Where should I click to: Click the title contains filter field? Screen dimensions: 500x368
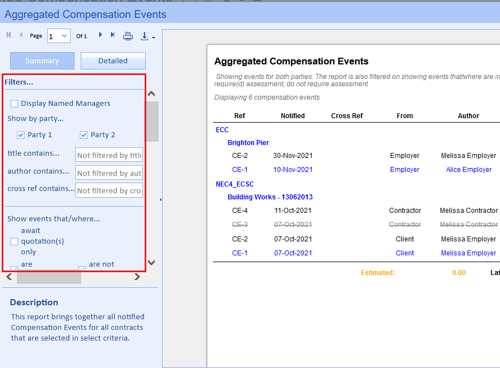[x=109, y=155]
